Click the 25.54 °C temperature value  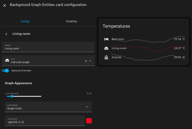[179, 39]
